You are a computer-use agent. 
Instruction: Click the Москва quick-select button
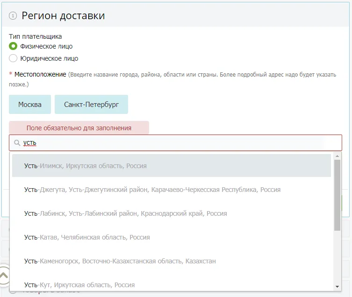click(x=30, y=105)
